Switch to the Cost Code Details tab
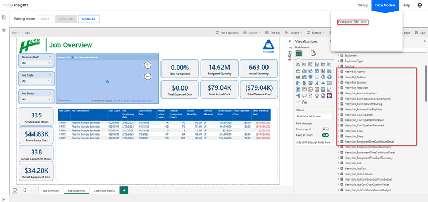This screenshot has width=428, height=202. 104,191
